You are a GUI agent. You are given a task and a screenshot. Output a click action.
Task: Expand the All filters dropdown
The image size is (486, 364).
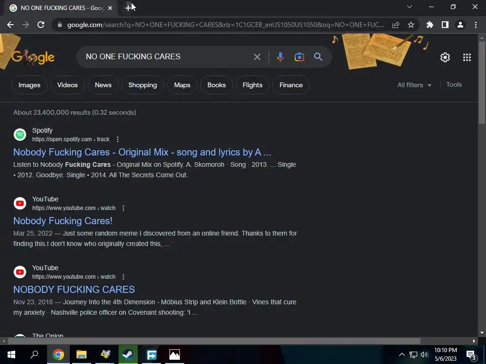414,85
